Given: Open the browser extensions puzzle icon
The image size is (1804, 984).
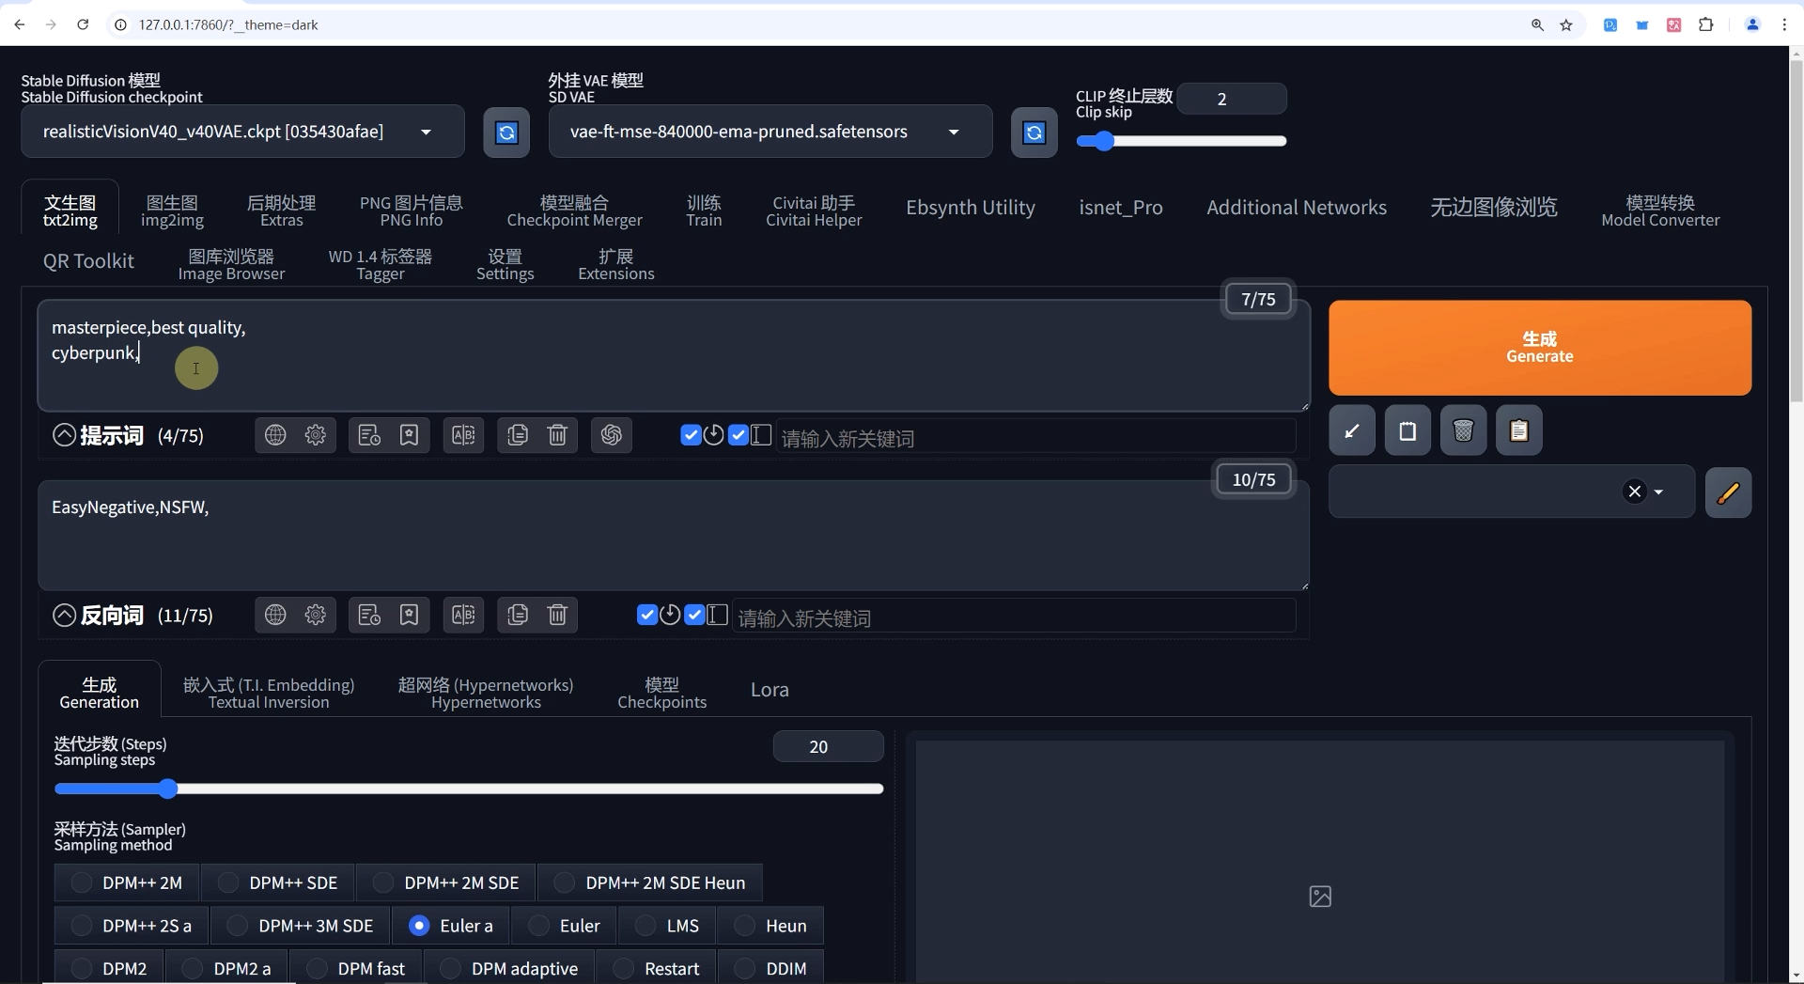Looking at the screenshot, I should pos(1706,25).
